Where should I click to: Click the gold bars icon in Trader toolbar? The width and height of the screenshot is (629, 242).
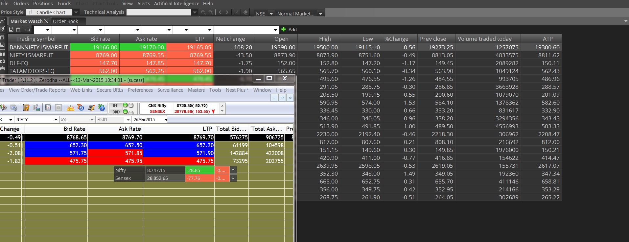pos(70,108)
